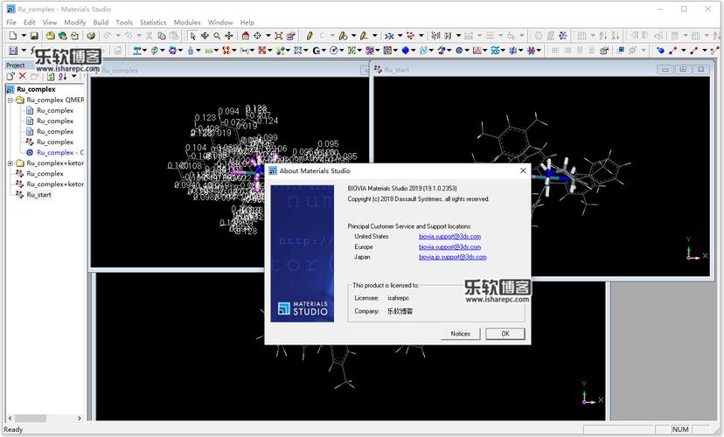
Task: Click the Sketch atom pencil tool
Action: click(309, 36)
